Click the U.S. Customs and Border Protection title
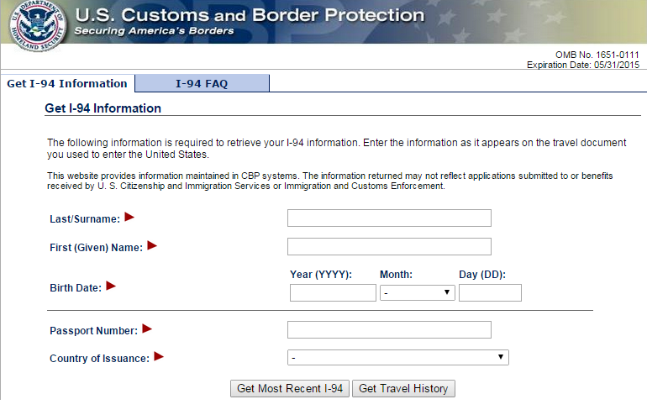 coord(250,15)
